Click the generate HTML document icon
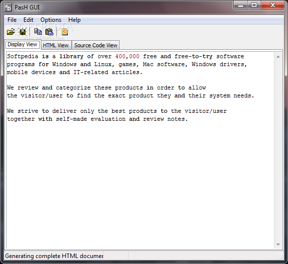Image resolution: width=288 pixels, height=264 pixels. click(65, 32)
